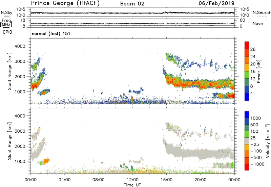Click the '12:00' time tick label
271x187 pixels.
coord(132,180)
